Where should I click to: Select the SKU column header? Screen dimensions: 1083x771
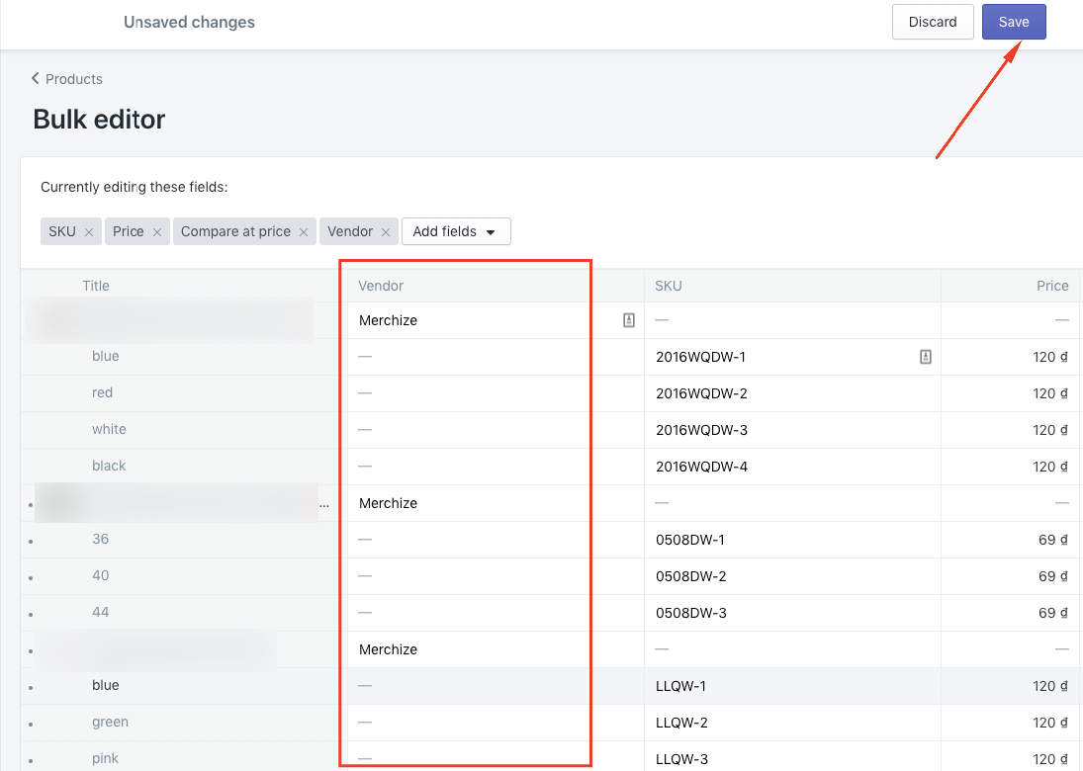point(668,286)
